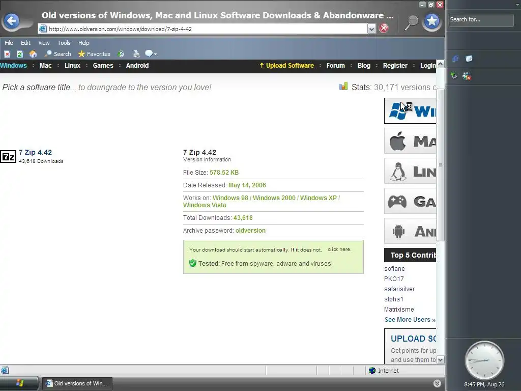Open the Windows platform banner
Image resolution: width=521 pixels, height=391 pixels.
tap(410, 110)
